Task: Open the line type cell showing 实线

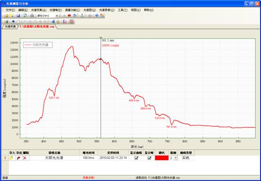Action: (186, 158)
